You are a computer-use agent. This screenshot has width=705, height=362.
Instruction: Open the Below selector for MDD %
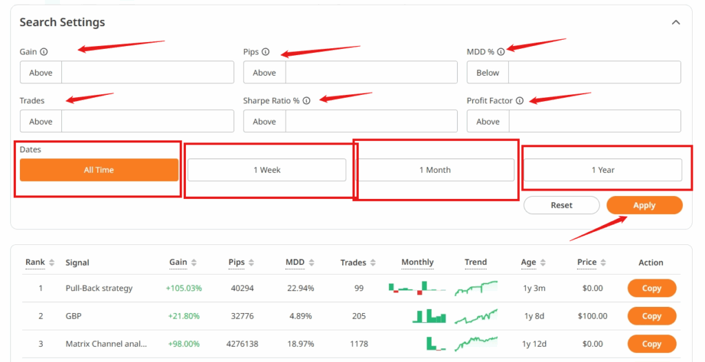pyautogui.click(x=487, y=73)
